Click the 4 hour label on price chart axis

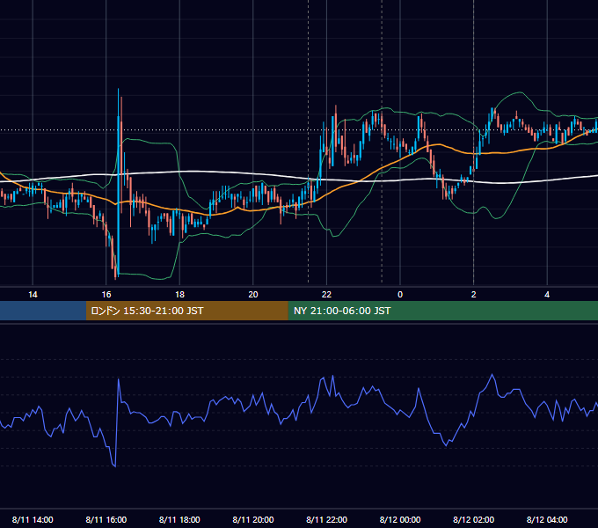(x=547, y=295)
